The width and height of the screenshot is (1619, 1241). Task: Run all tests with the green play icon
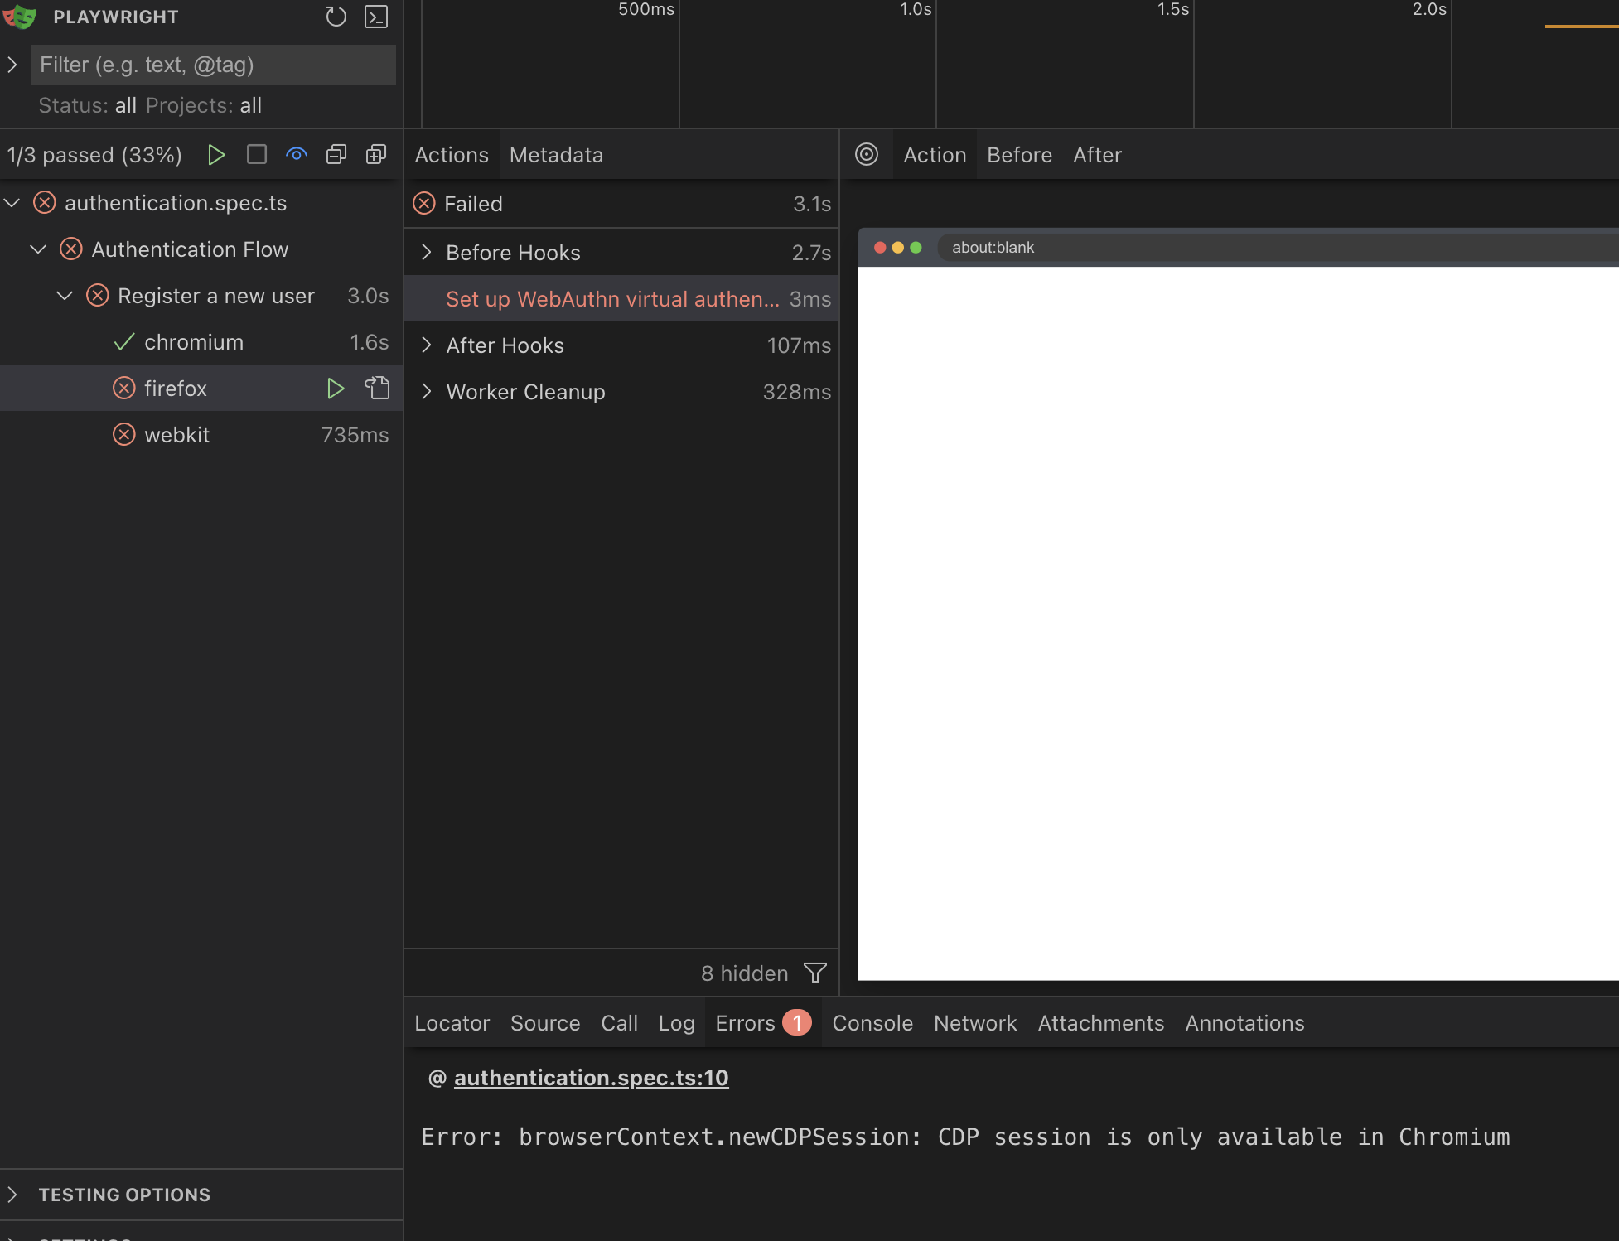click(216, 154)
